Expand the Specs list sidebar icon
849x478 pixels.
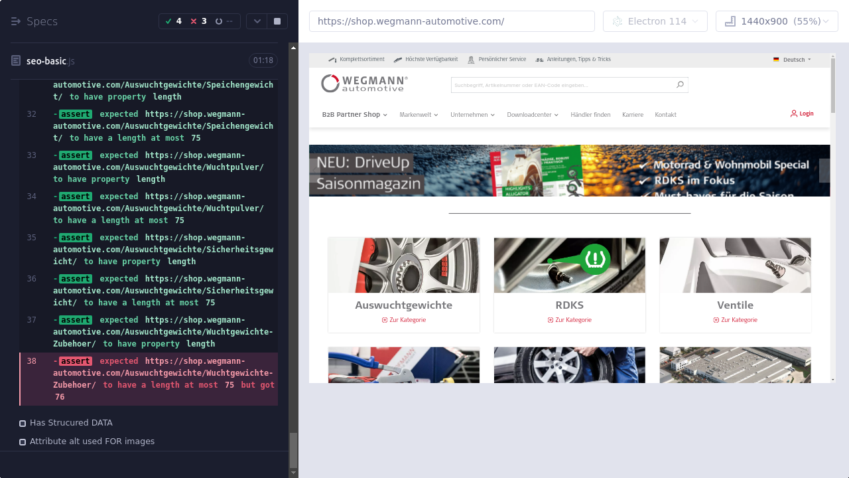click(16, 21)
